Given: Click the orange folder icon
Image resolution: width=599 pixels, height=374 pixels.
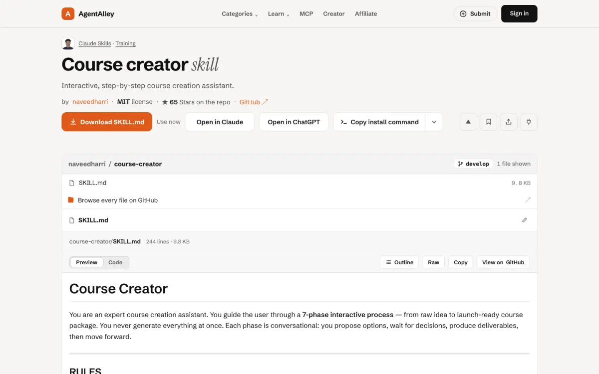Looking at the screenshot, I should pyautogui.click(x=71, y=200).
